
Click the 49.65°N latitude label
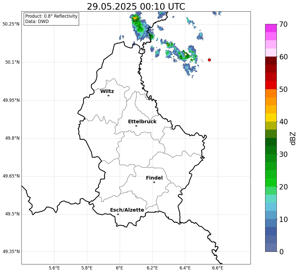coord(11,176)
